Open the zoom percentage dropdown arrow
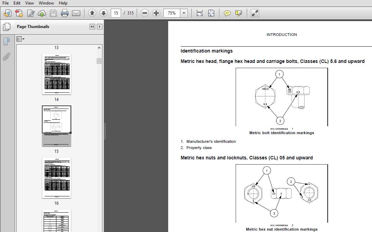372x232 pixels. [x=184, y=13]
